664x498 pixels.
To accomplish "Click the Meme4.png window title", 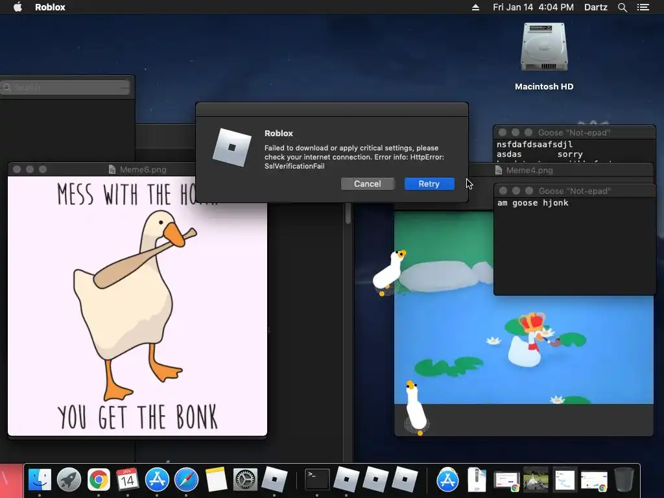I will tap(529, 171).
